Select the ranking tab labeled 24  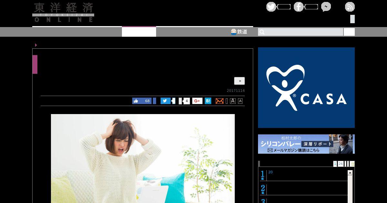341,164
